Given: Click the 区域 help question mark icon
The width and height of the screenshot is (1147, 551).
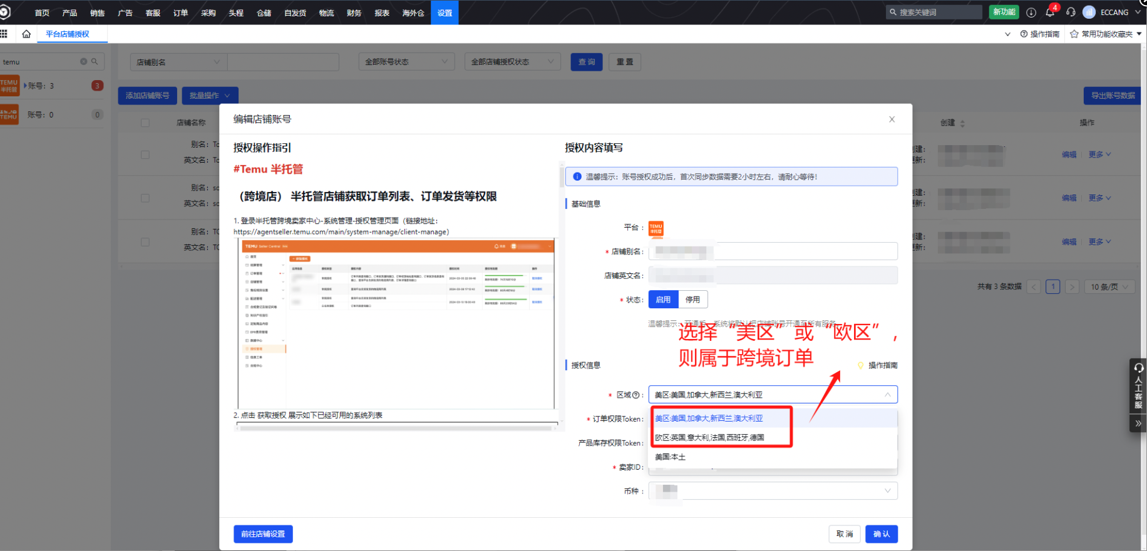Looking at the screenshot, I should click(x=636, y=395).
